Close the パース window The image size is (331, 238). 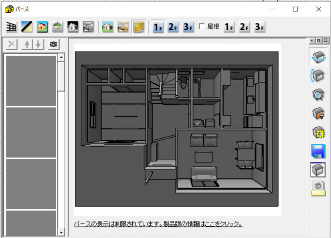coord(319,9)
